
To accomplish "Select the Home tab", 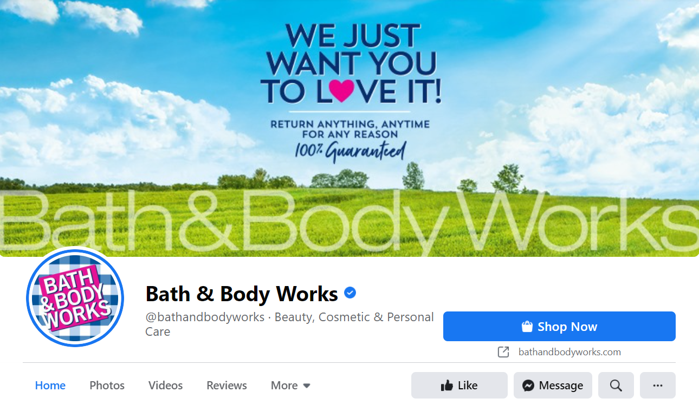I will pos(50,386).
